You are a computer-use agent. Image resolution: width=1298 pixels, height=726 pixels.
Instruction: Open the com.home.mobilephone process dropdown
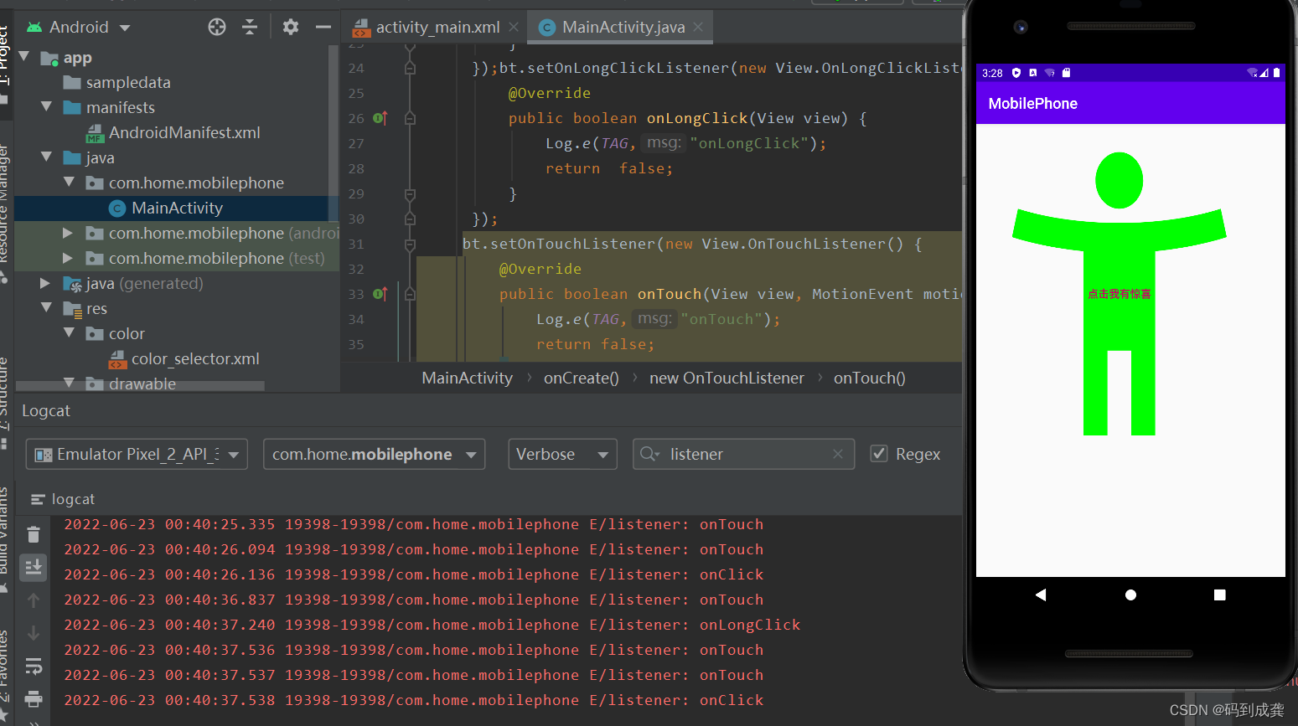374,454
